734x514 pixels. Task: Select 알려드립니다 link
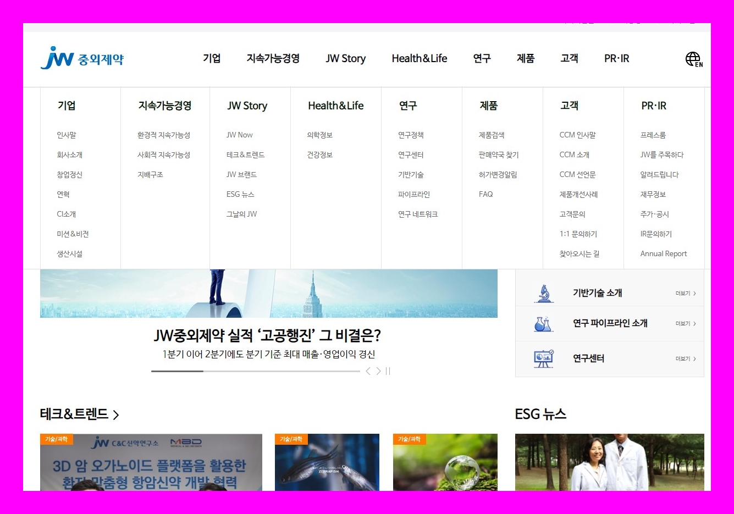(x=660, y=175)
